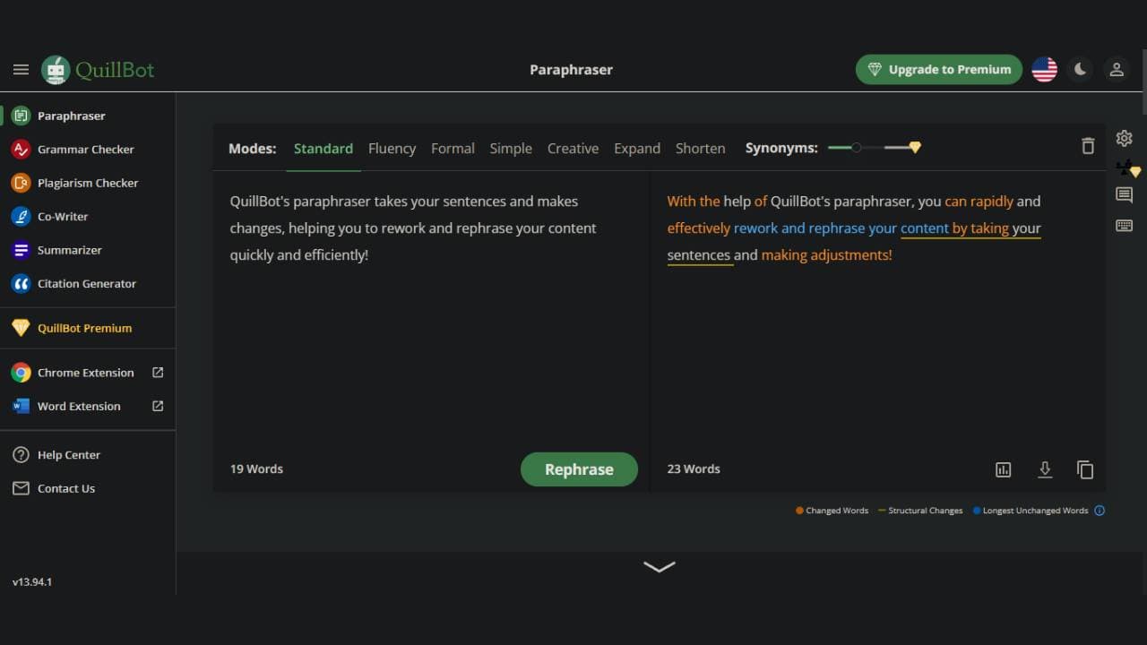Open Grammar Checker in the sidebar
The width and height of the screenshot is (1147, 645).
tap(88, 150)
